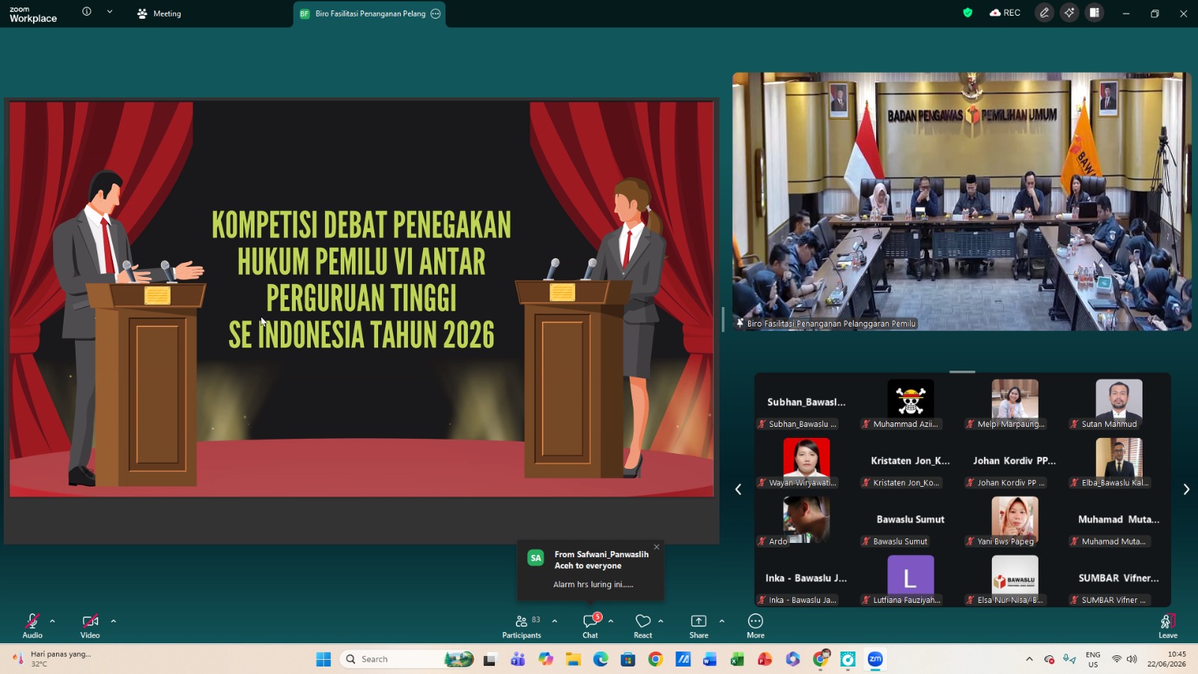Select Yani Bws Papeg participant tile
The width and height of the screenshot is (1198, 674).
1015,521
